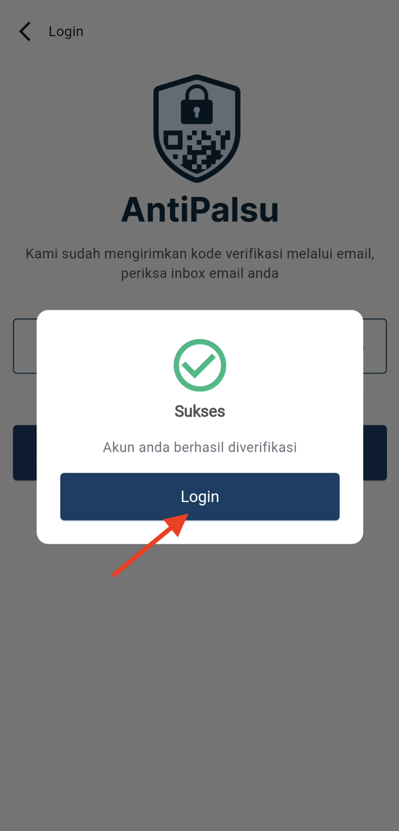The width and height of the screenshot is (399, 831).
Task: Click the dark button's right edge behind the dialog
Action: (375, 453)
